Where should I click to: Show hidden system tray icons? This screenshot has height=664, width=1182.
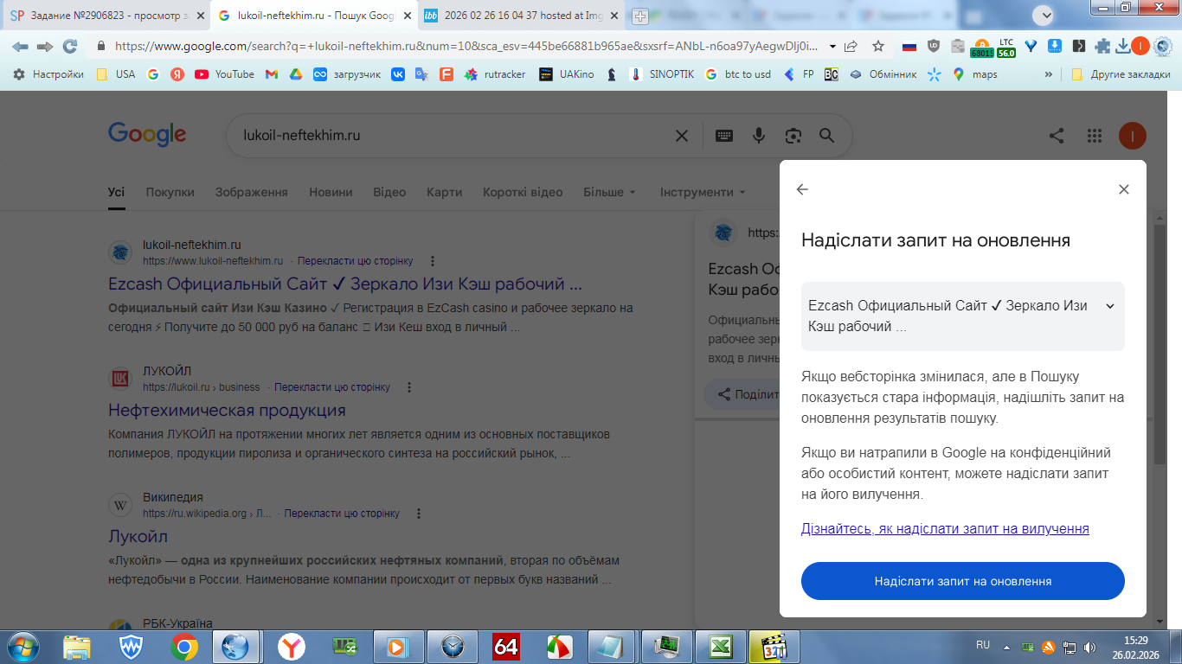tap(1006, 646)
